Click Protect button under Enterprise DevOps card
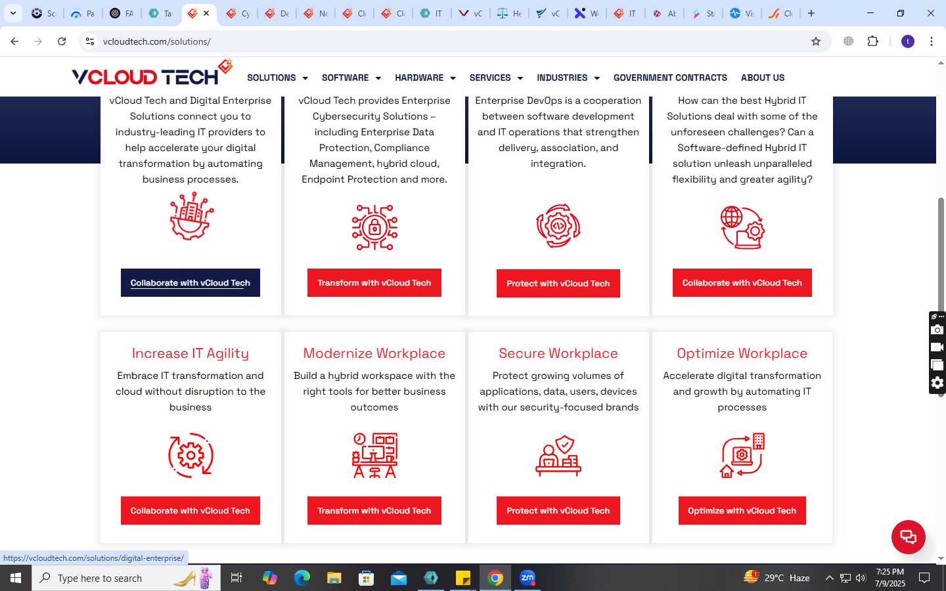 click(x=558, y=284)
